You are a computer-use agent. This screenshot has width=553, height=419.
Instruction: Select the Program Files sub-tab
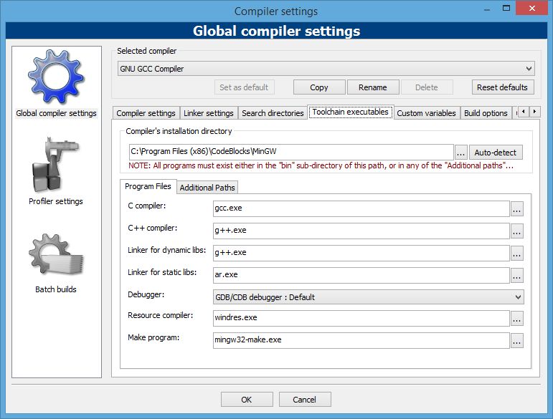tap(148, 186)
